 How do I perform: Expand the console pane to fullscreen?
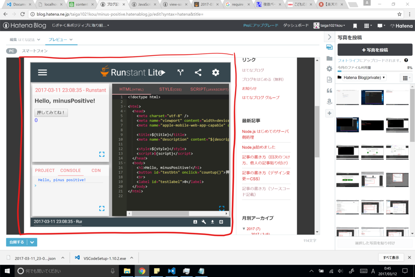click(x=102, y=208)
